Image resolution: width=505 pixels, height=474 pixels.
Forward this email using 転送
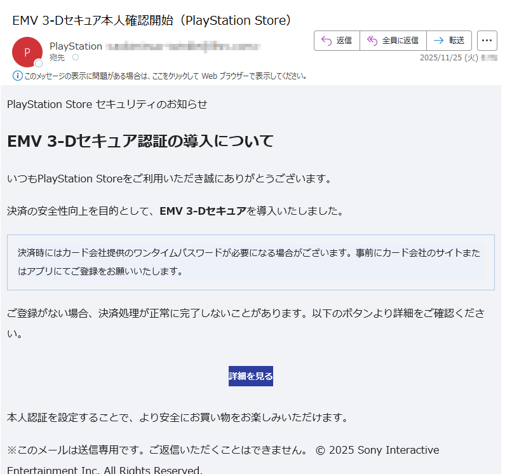pos(448,41)
